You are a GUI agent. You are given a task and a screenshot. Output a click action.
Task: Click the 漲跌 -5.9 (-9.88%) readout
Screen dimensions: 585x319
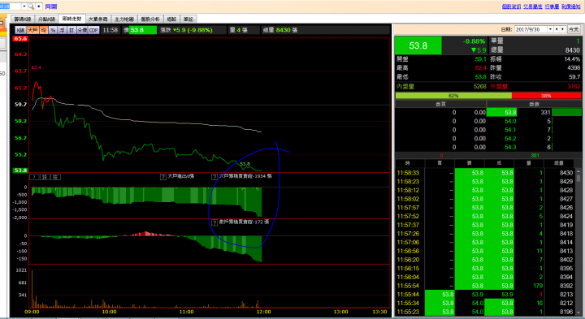click(x=187, y=30)
